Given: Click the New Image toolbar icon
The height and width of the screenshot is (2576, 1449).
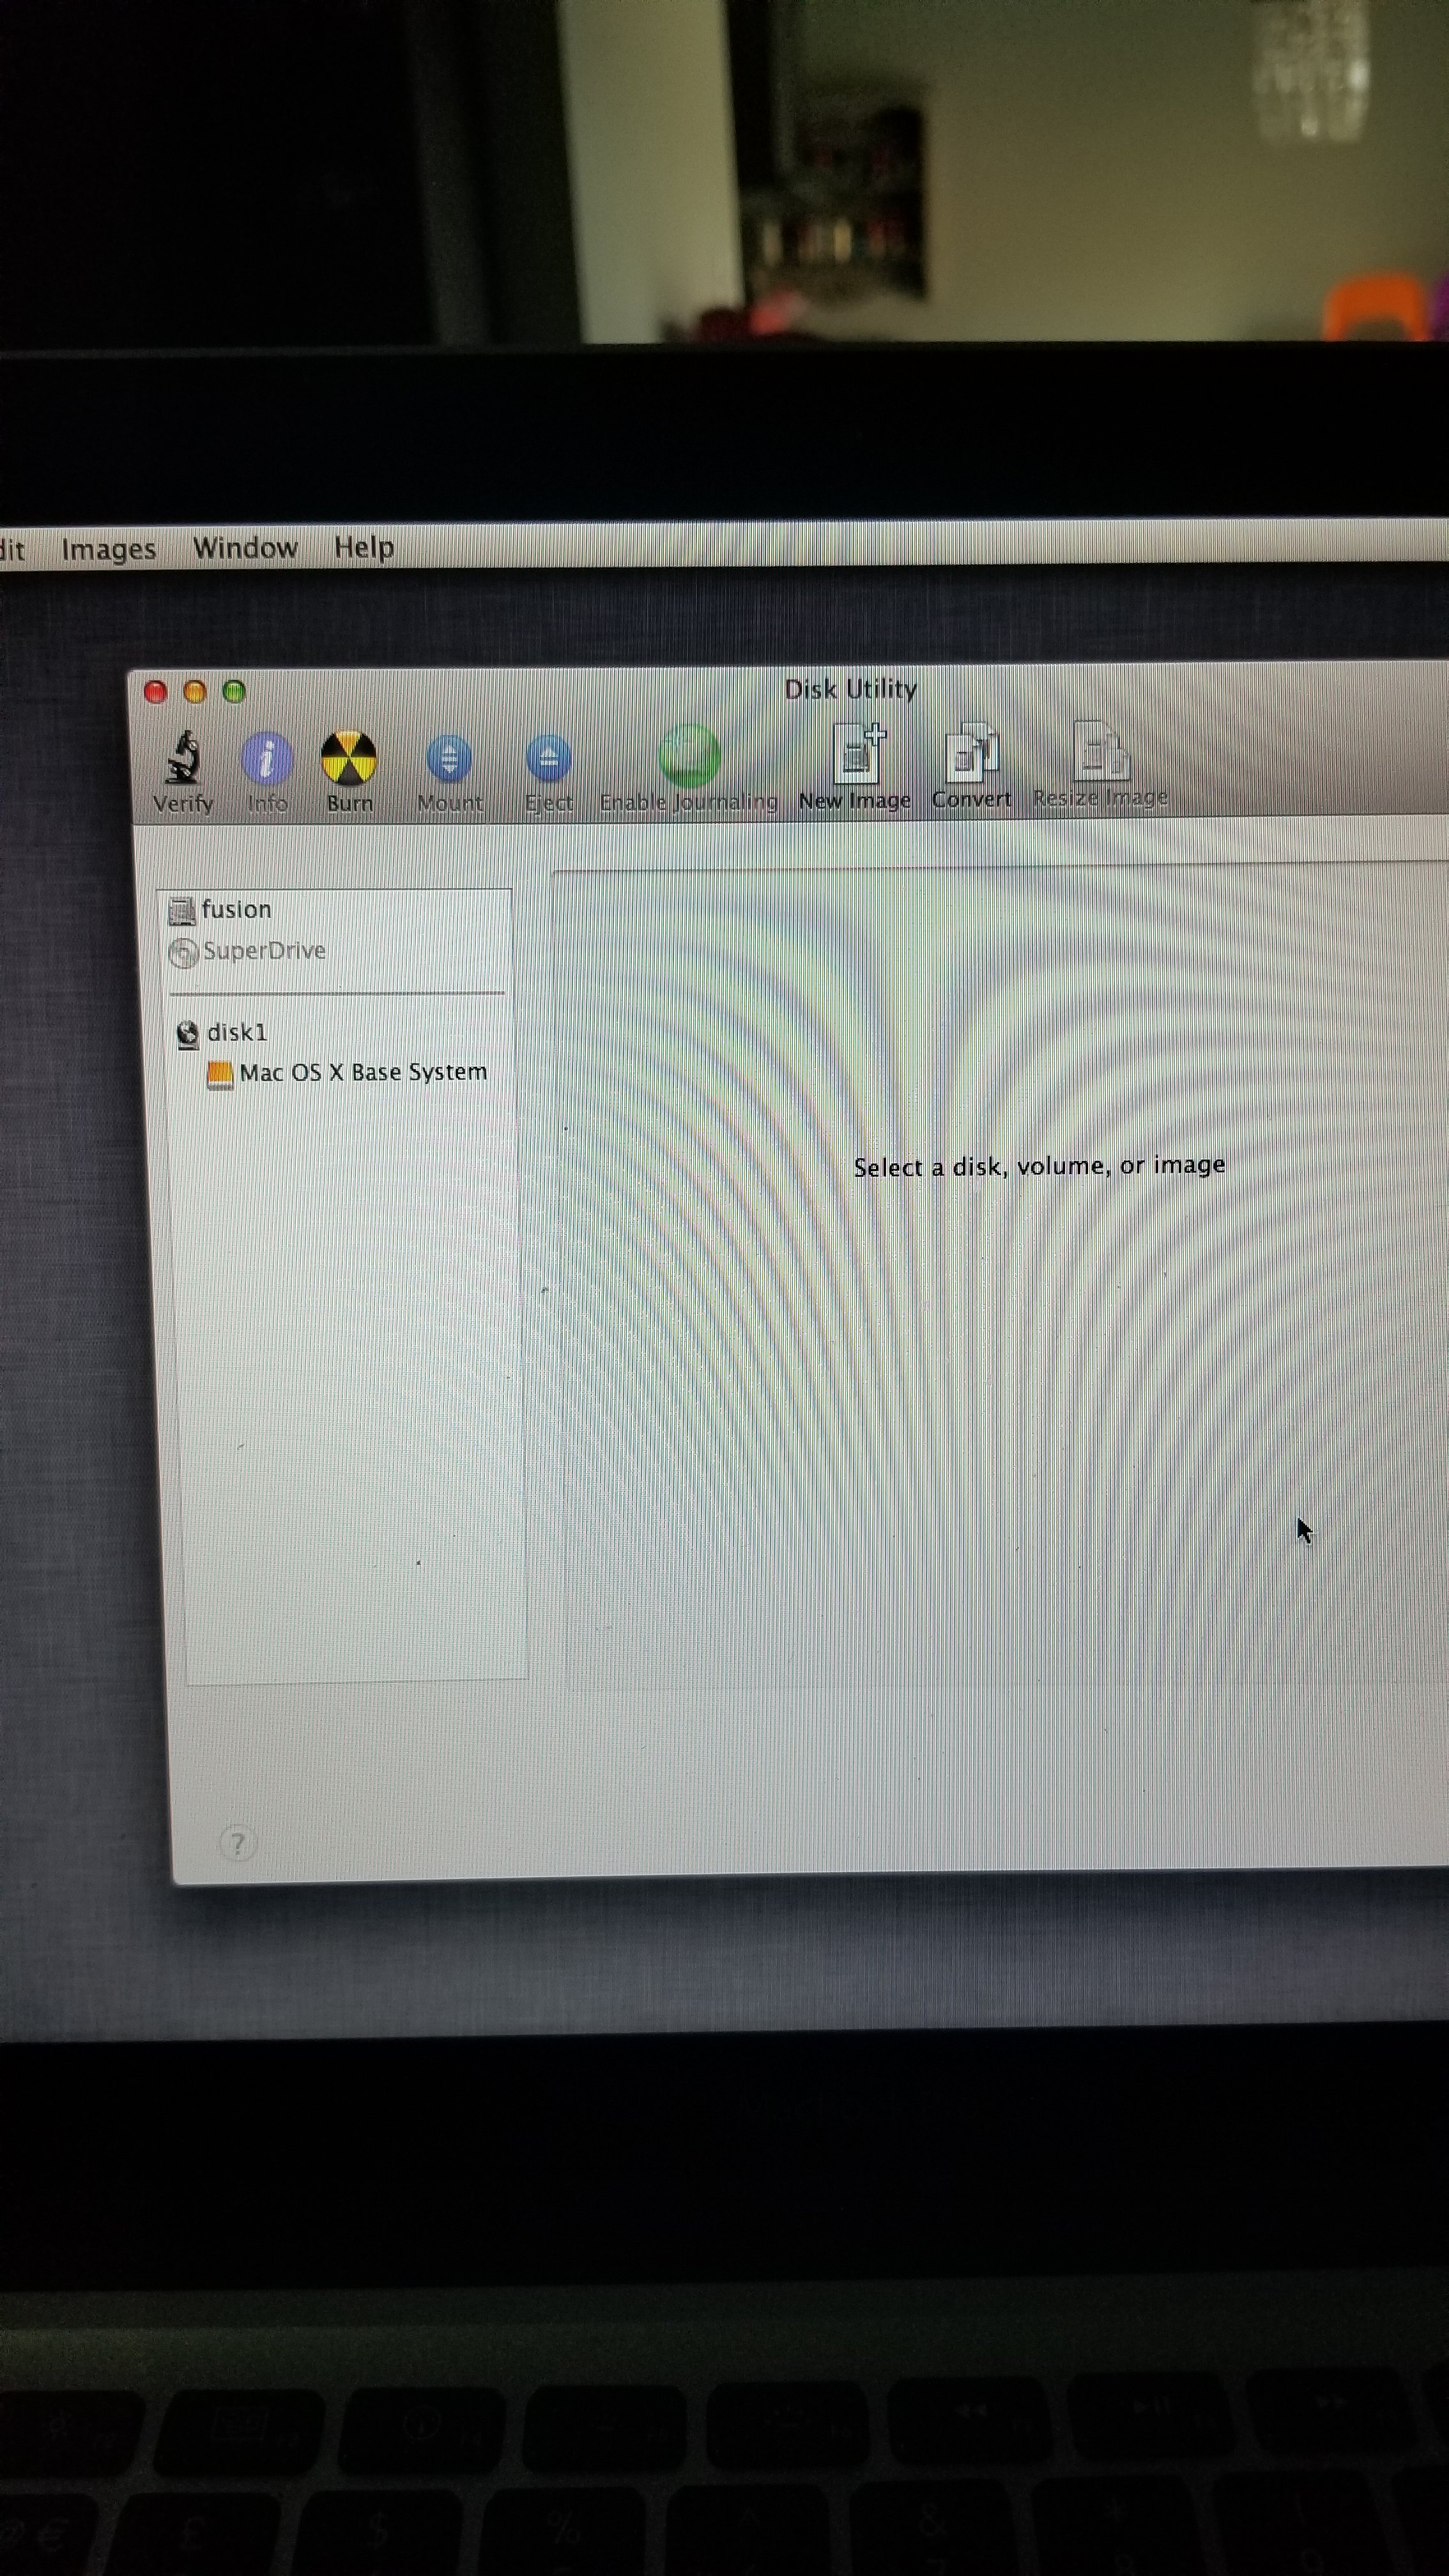Looking at the screenshot, I should point(858,753).
